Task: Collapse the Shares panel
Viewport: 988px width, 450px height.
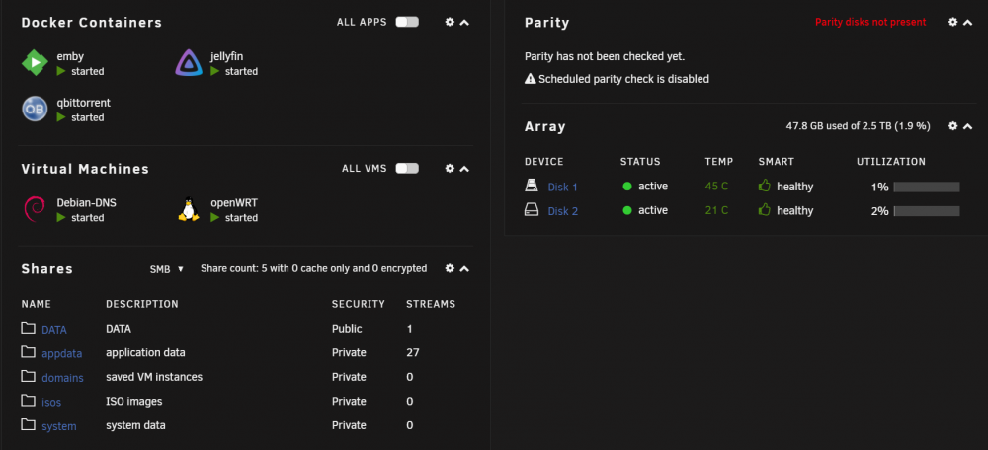Action: (x=464, y=268)
